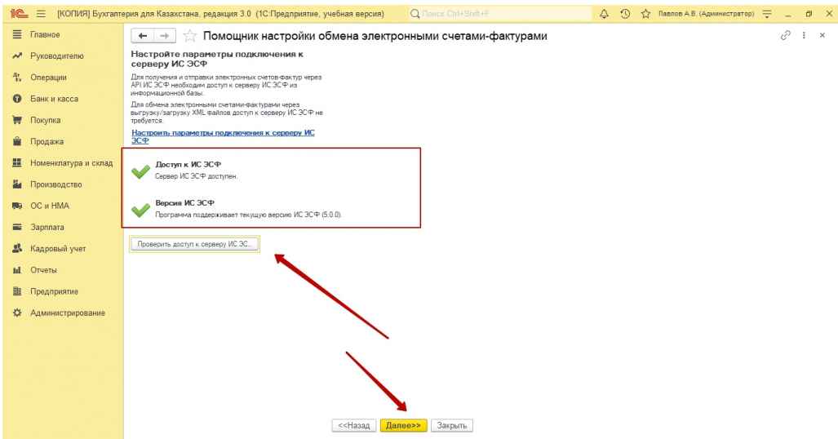This screenshot has height=439, width=838.
Task: Click the Зарплата card icon
Action: tap(17, 227)
